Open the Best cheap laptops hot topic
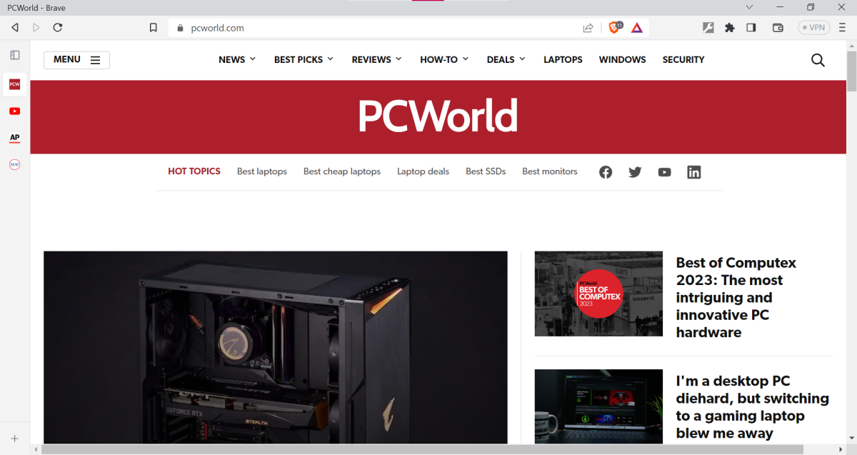This screenshot has width=857, height=455. pos(342,171)
